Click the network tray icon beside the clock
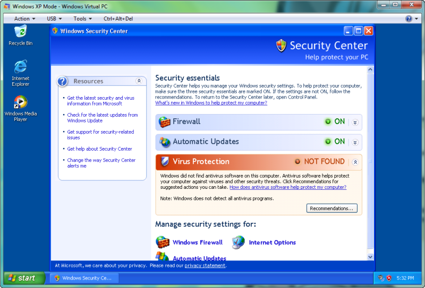Image resolution: width=425 pixels, height=288 pixels. [x=381, y=278]
